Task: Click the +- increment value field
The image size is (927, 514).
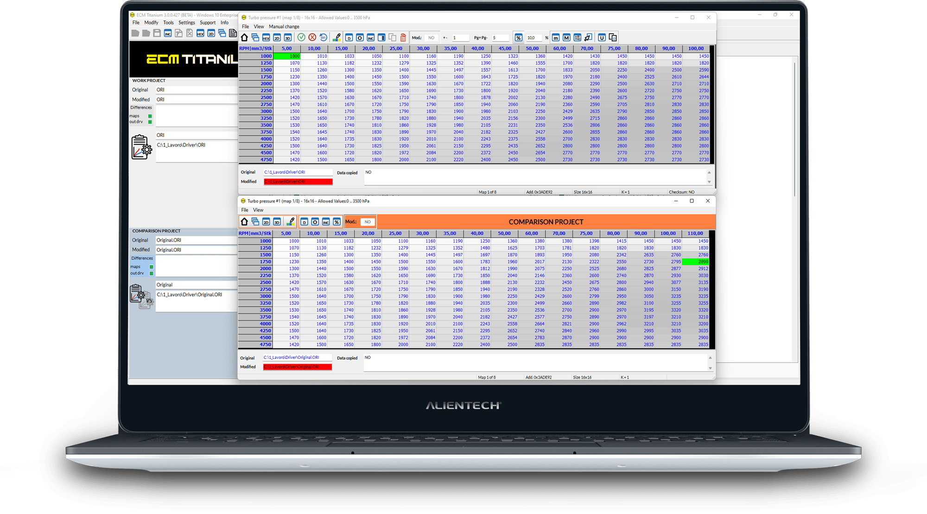Action: pos(460,38)
